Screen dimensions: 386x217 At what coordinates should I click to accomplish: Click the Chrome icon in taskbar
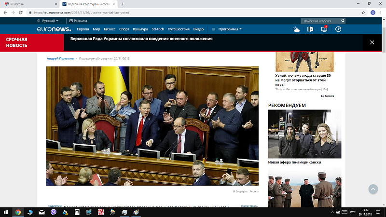click(x=18, y=212)
